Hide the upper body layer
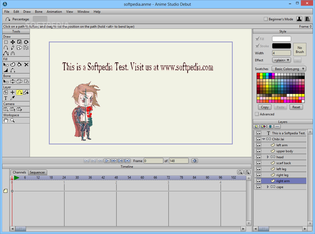Screen dimensions: 315x234 [x=259, y=151]
